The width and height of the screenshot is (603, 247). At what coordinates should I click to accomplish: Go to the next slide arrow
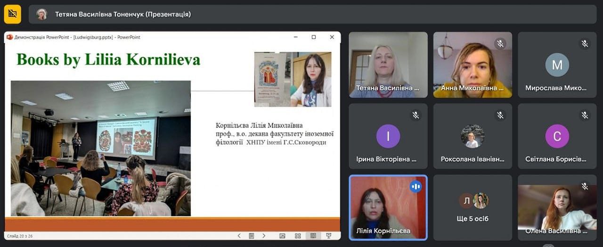pos(264,236)
